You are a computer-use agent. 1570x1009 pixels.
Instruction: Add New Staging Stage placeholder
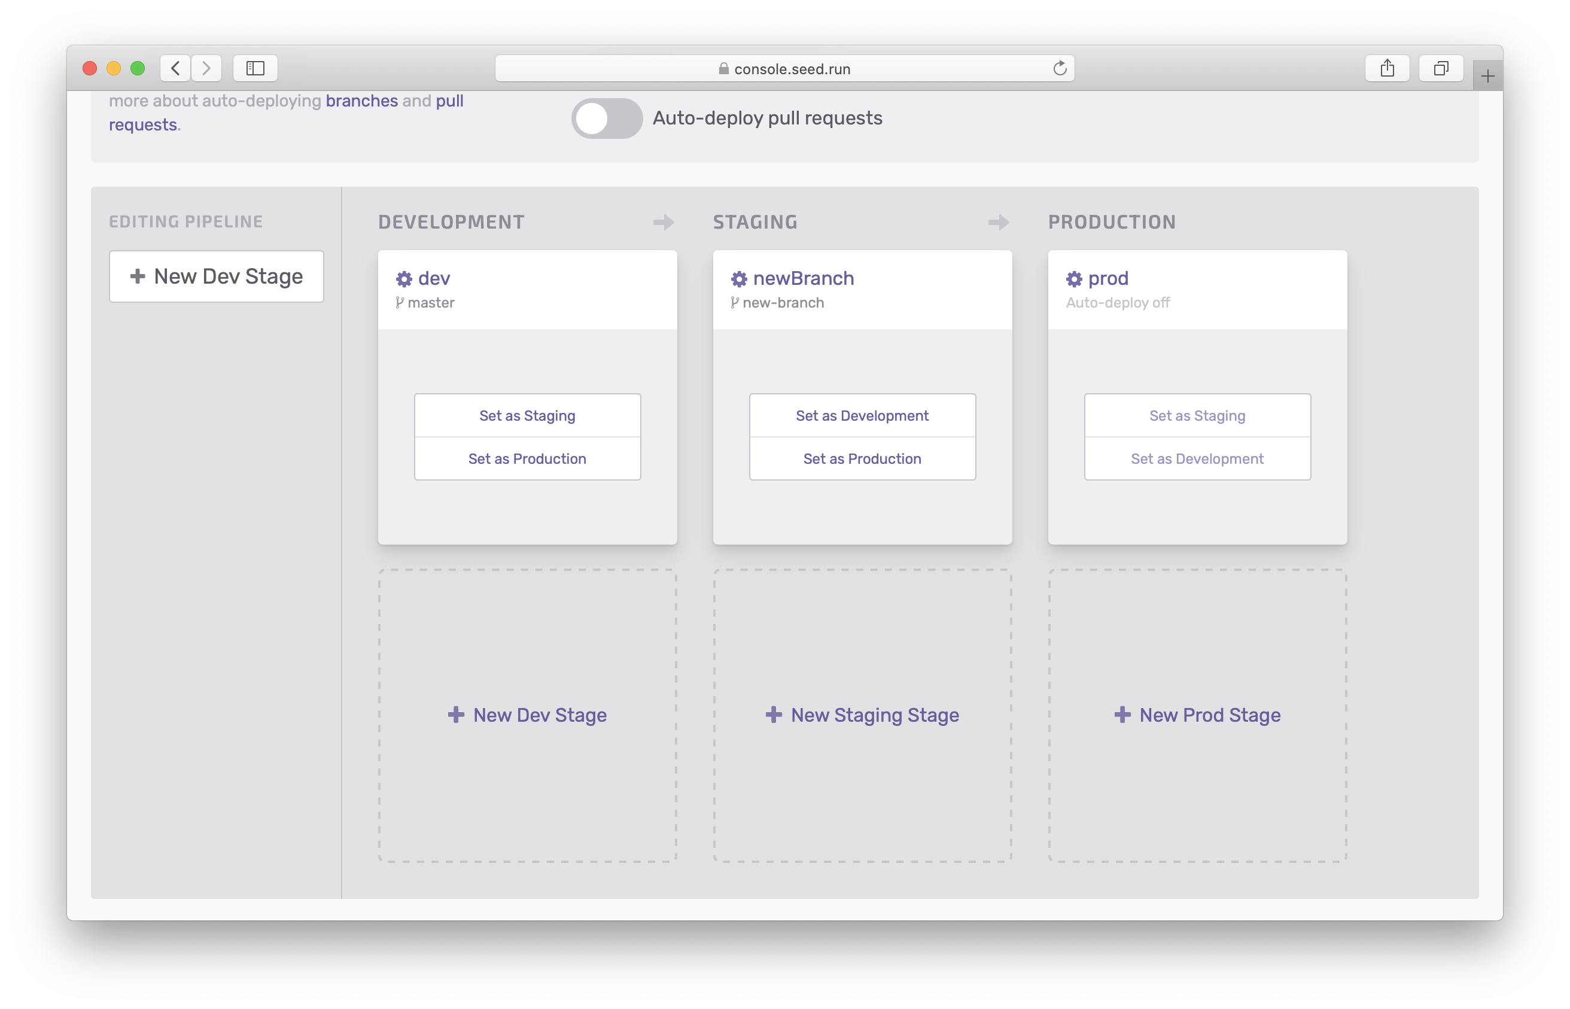(863, 715)
